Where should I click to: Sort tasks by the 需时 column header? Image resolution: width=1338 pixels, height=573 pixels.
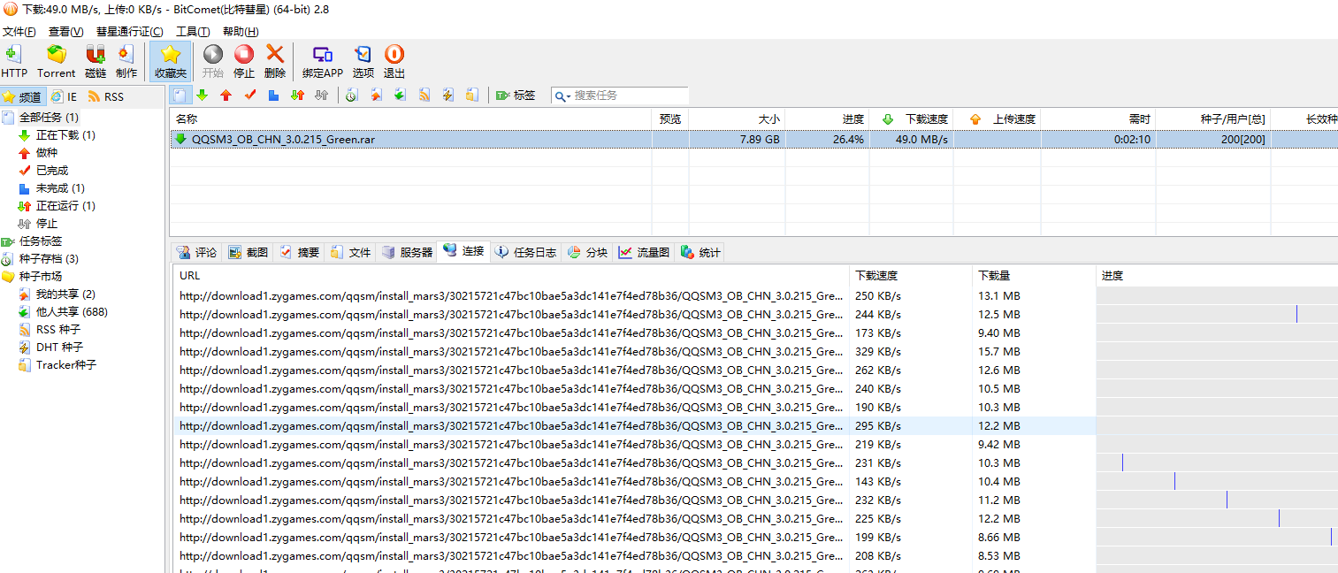pyautogui.click(x=1097, y=118)
